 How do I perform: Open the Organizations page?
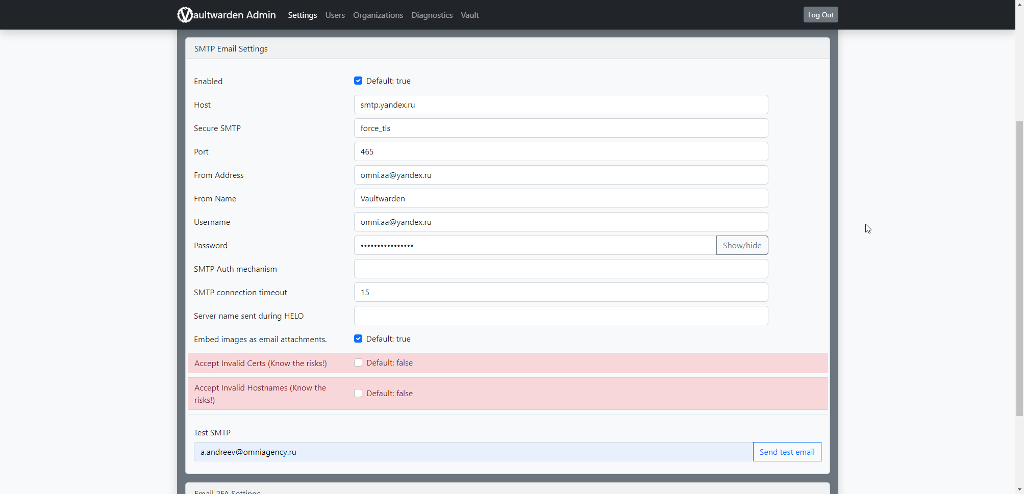click(x=378, y=15)
